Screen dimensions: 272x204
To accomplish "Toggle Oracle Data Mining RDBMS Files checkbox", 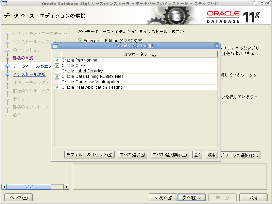I will [x=57, y=76].
